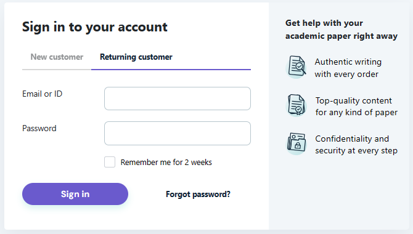
Task: Click the "Remember me for 2 weeks" label
Action: [x=166, y=162]
